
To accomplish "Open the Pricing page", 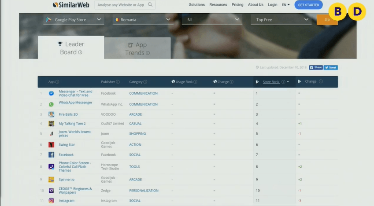I will pos(237,5).
